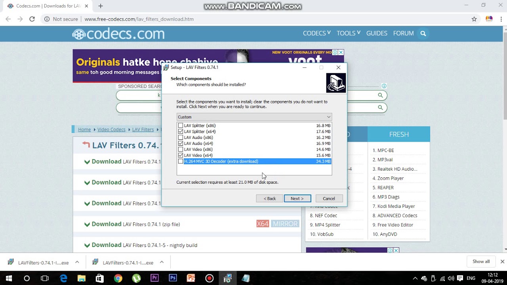Show hidden system tray icons
The height and width of the screenshot is (285, 507).
pyautogui.click(x=415, y=278)
